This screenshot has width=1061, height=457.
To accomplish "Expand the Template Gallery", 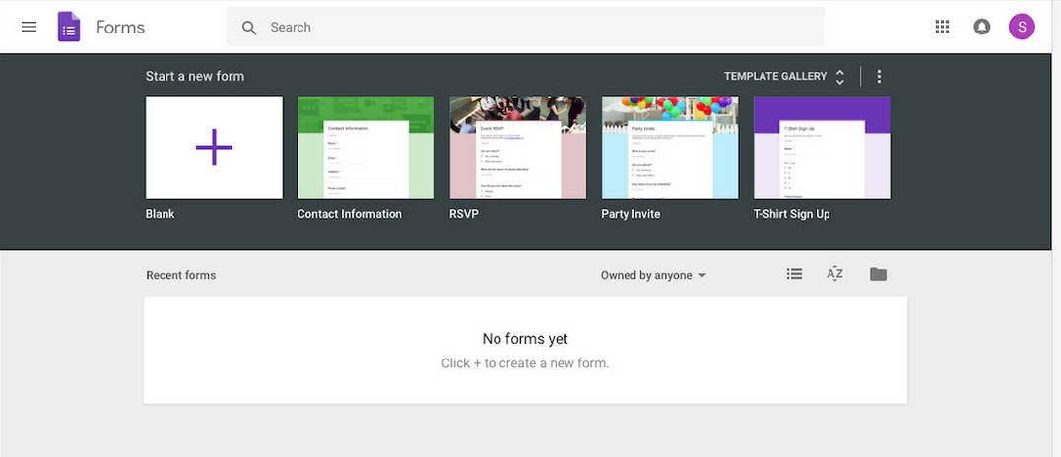I will [x=784, y=76].
